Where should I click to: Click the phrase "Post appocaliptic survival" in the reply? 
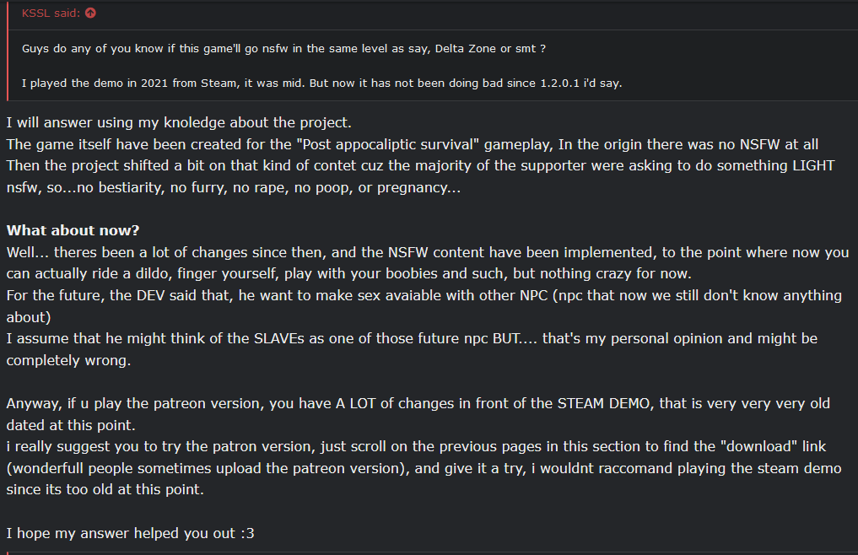coord(388,144)
